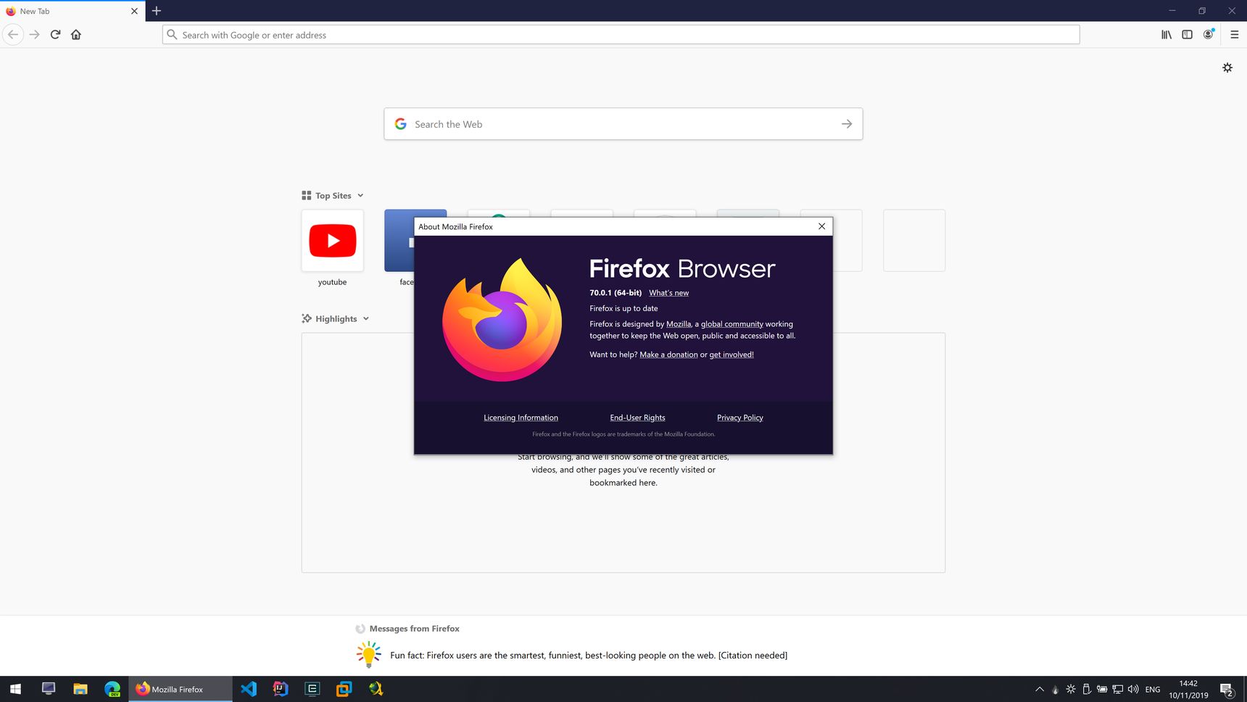Image resolution: width=1247 pixels, height=702 pixels.
Task: Show hidden system tray icons
Action: pos(1040,690)
